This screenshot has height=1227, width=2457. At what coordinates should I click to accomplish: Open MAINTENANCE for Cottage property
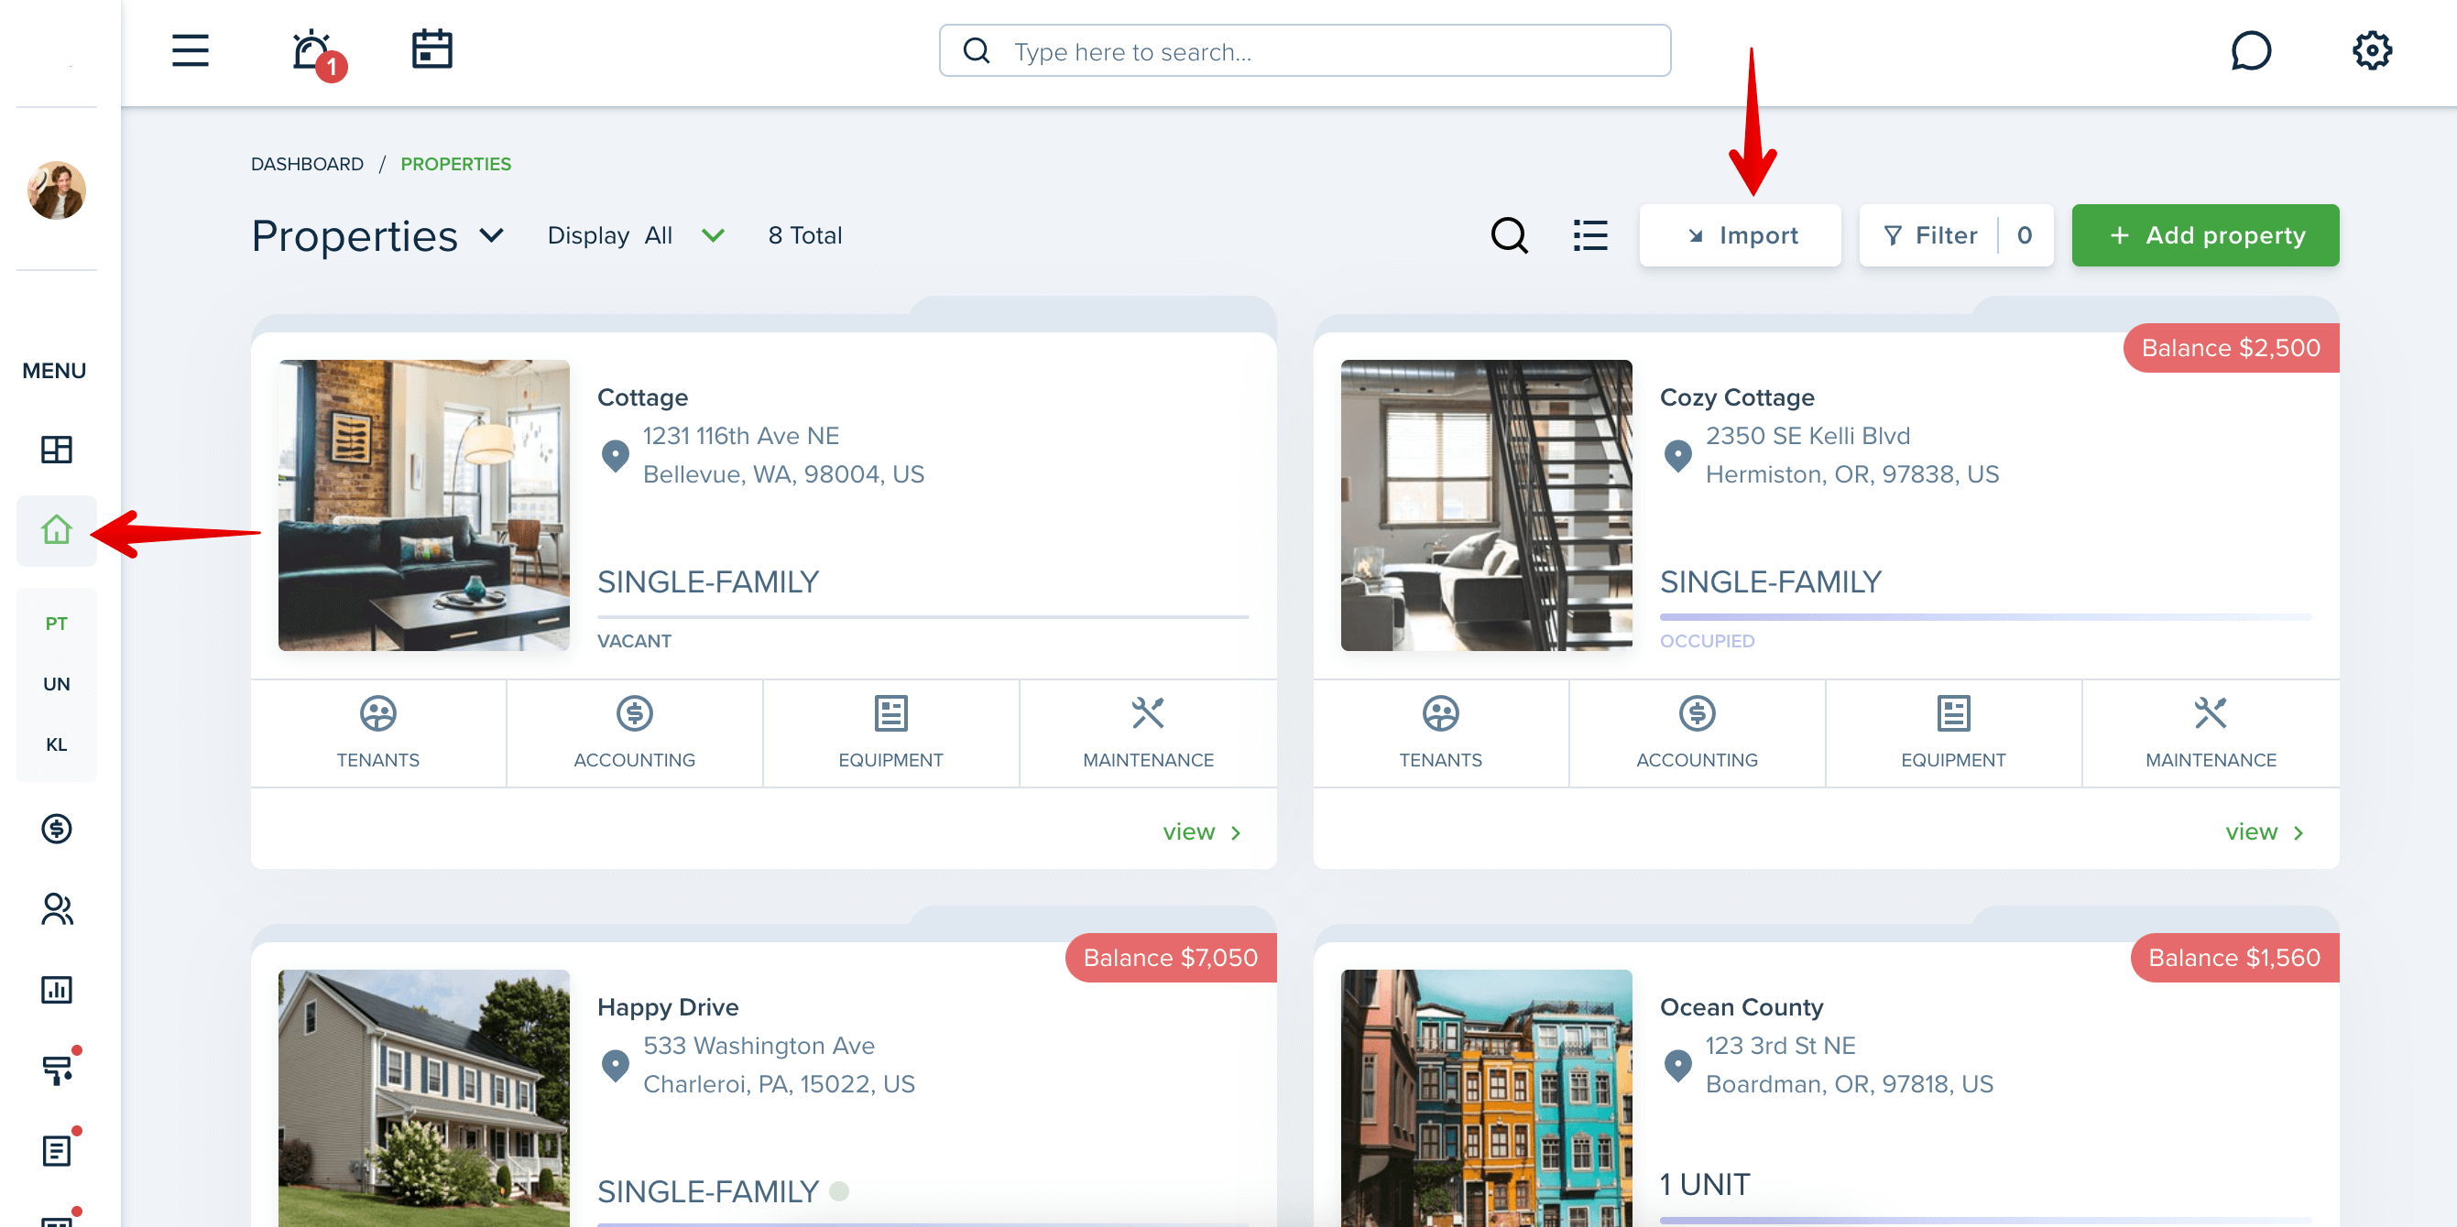click(x=1148, y=733)
